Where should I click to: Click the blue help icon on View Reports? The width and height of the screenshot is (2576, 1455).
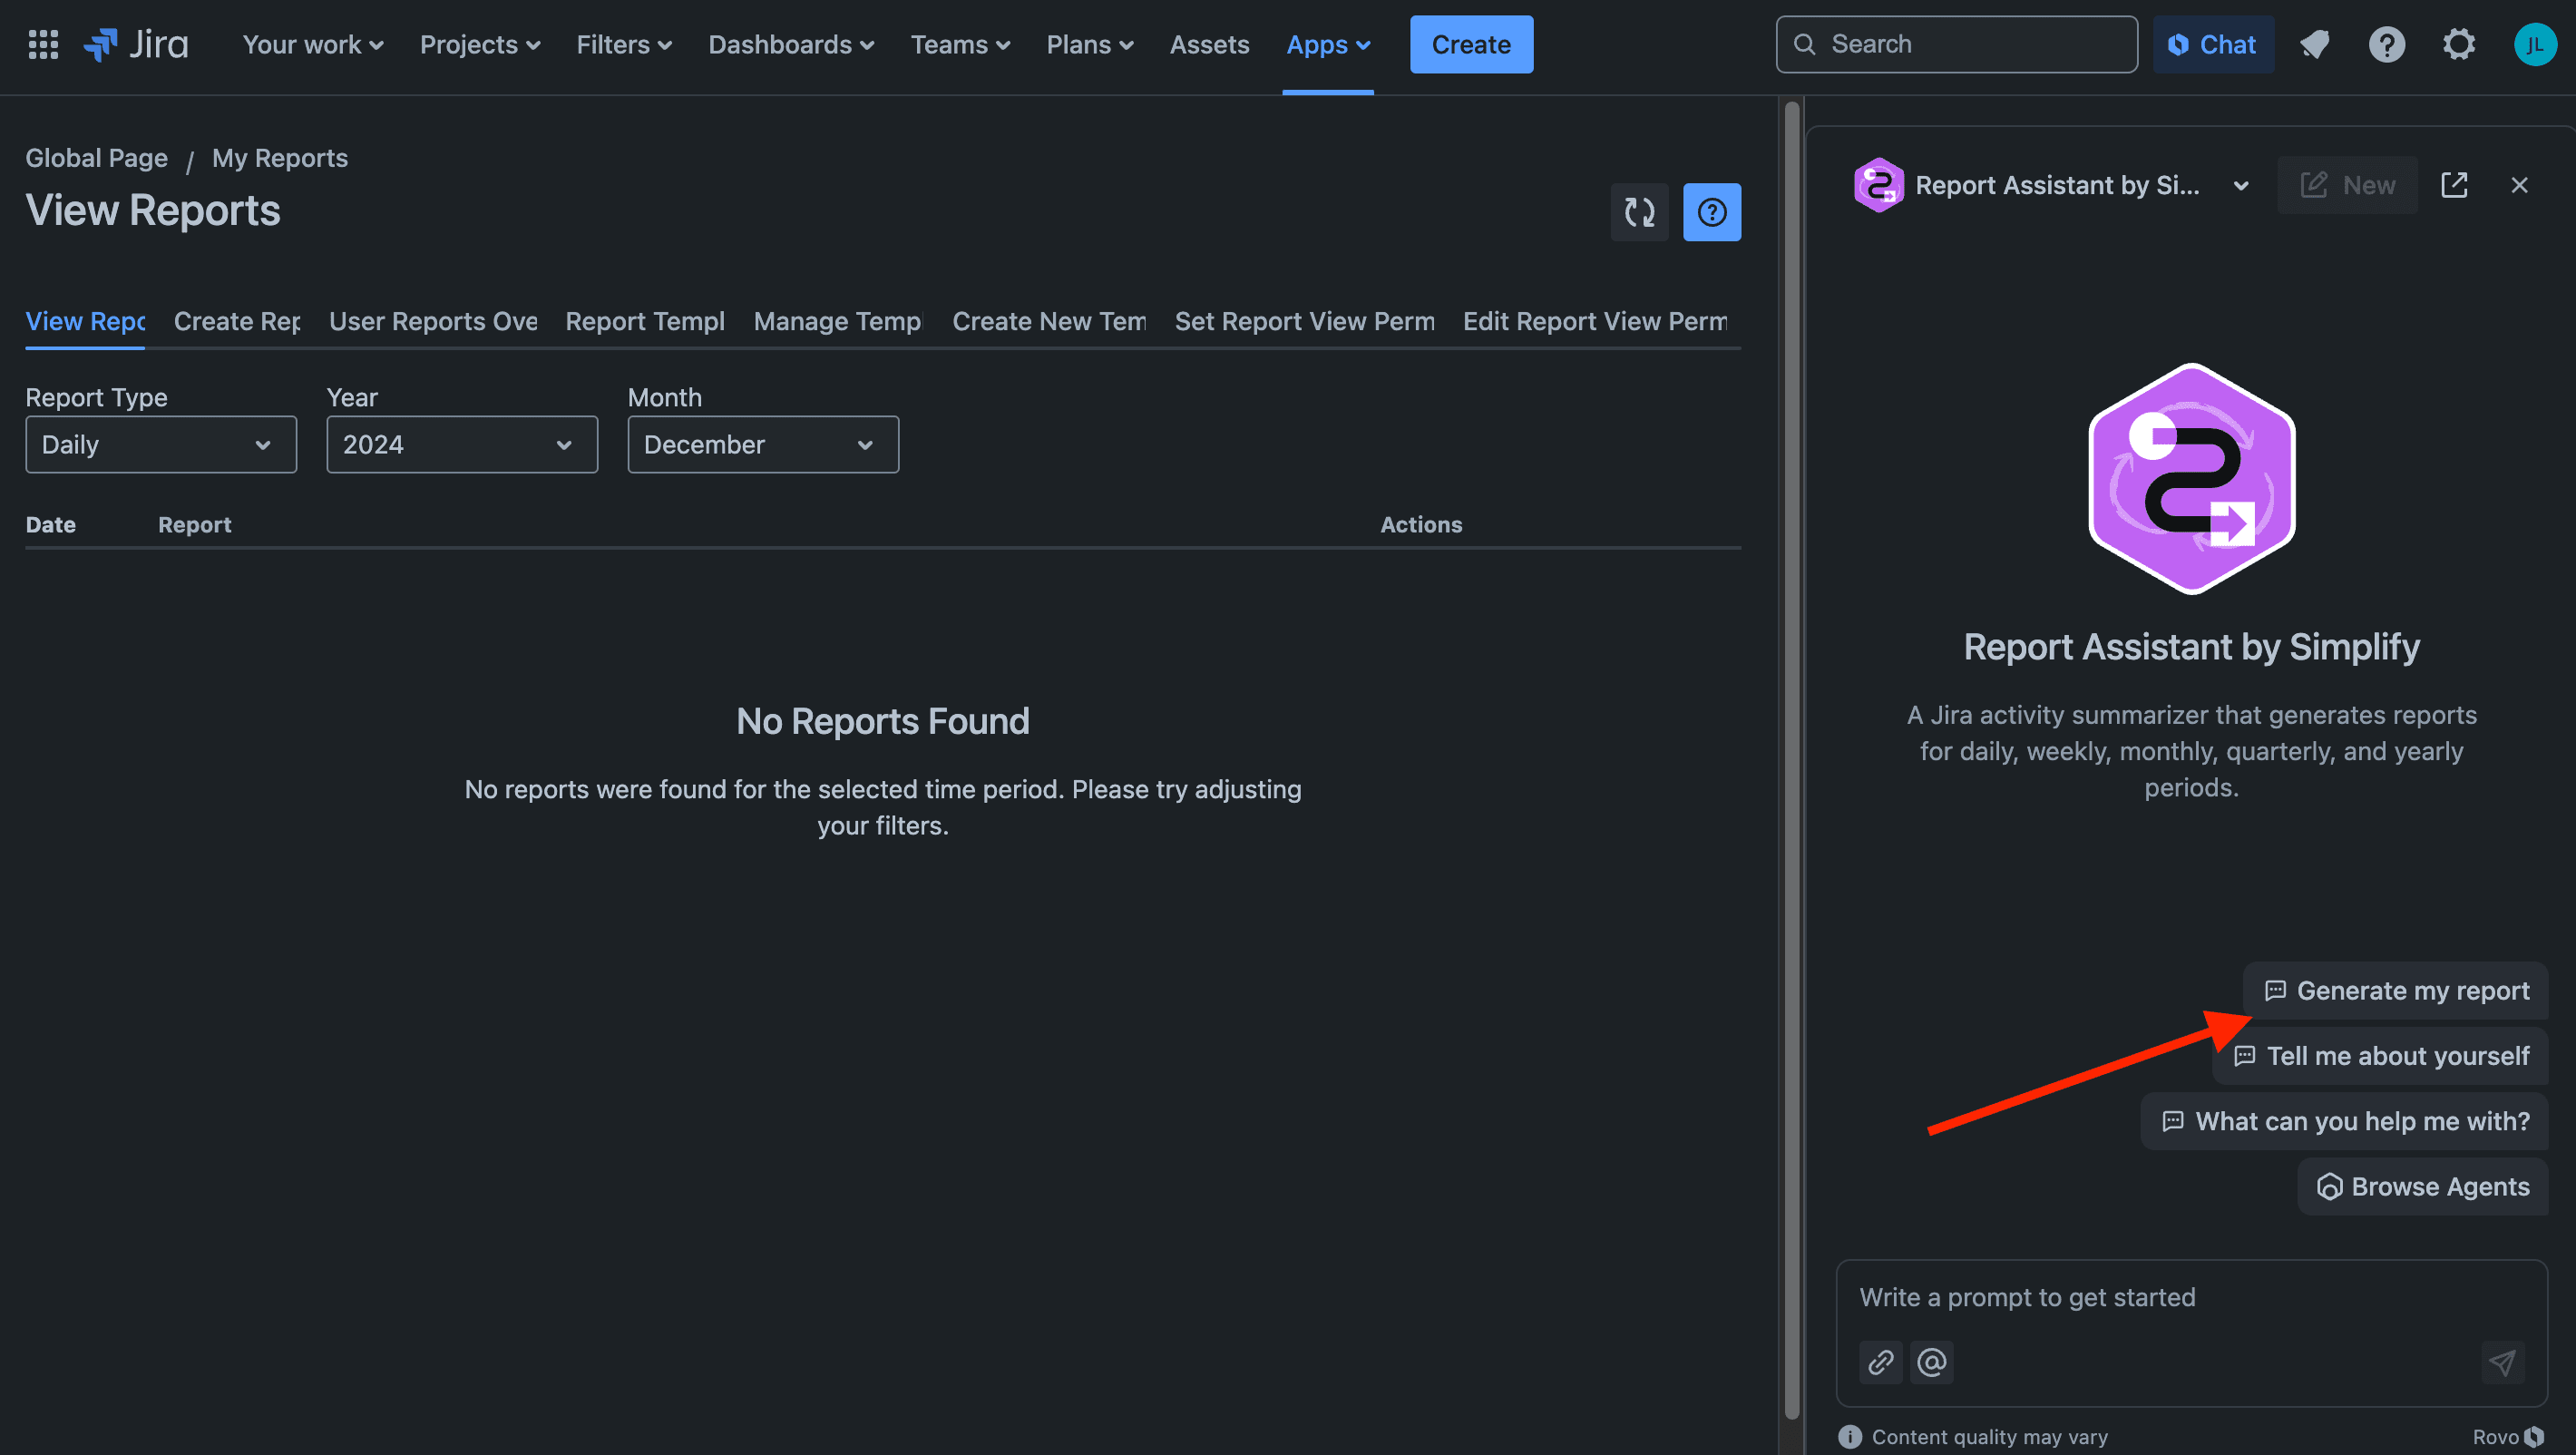[1711, 212]
